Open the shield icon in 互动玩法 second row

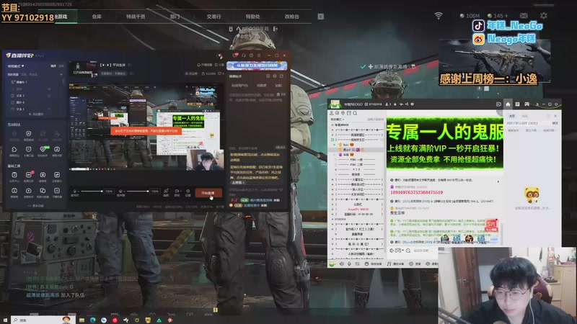tap(28, 150)
